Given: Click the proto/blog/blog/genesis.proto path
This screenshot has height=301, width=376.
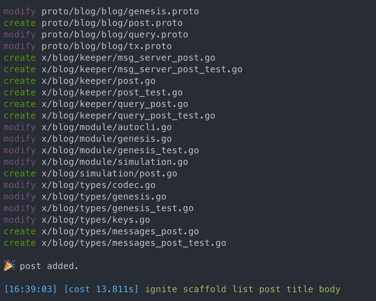Looking at the screenshot, I should pyautogui.click(x=120, y=12).
